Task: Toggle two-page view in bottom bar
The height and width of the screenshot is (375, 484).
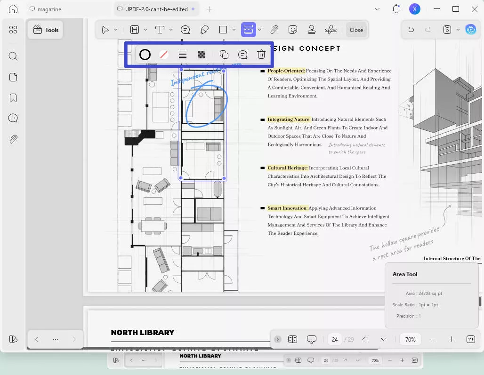Action: coord(292,339)
